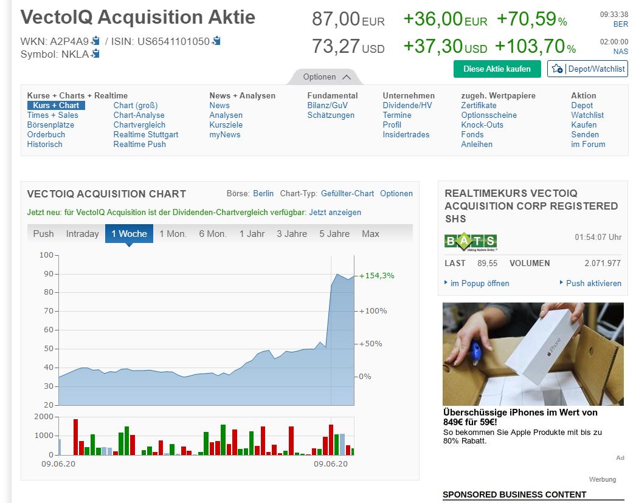Viewport: 636px width, 503px height.
Task: Copy the ISIN using its clipboard icon
Action: [216, 41]
